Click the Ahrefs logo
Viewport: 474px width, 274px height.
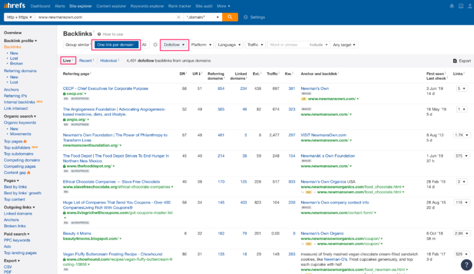pyautogui.click(x=15, y=6)
